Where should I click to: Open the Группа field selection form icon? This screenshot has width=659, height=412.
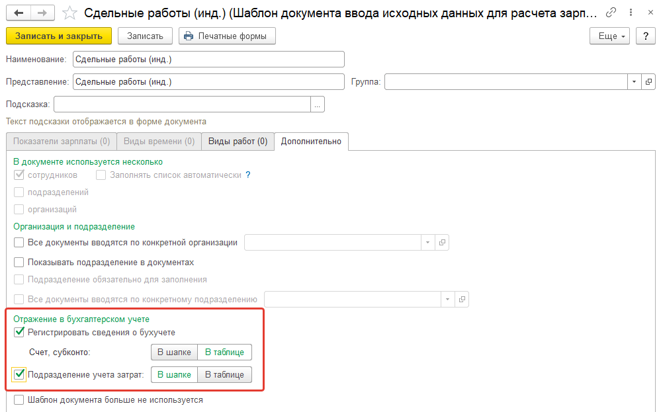point(648,81)
